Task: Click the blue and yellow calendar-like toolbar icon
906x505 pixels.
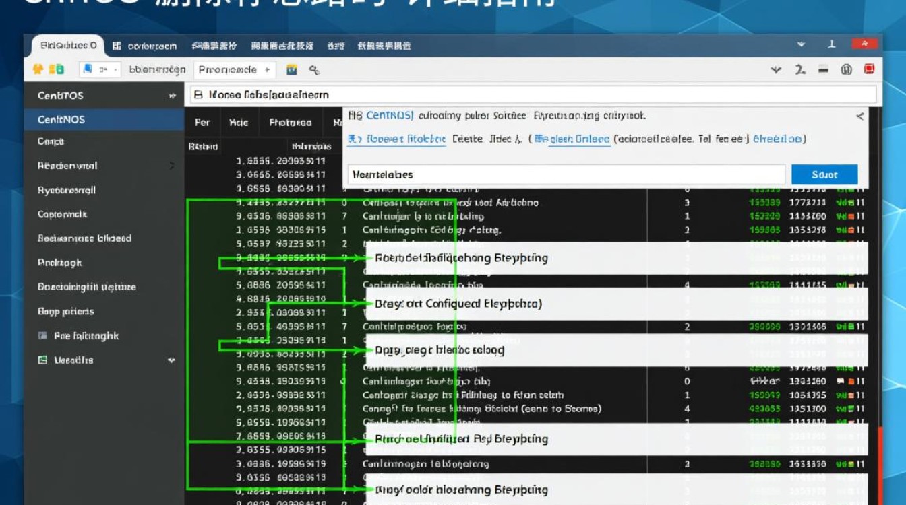Action: [292, 69]
